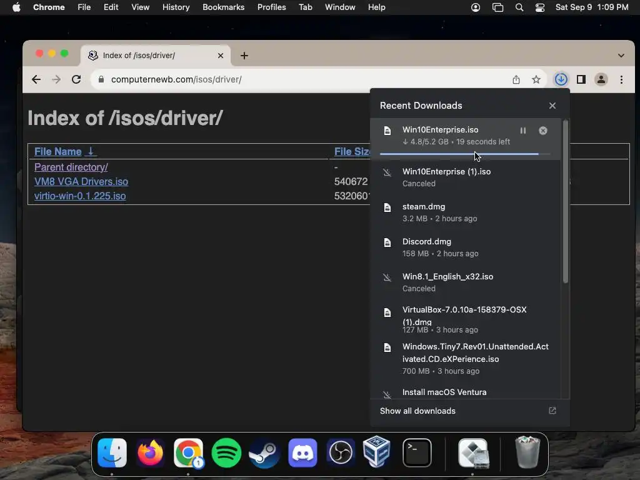Expand the tab search chevron

(621, 56)
